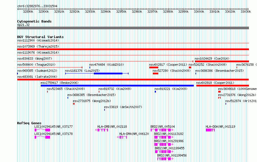Select the esv2731876 red marker
Viewport: 257px width, 162px height.
(219, 98)
